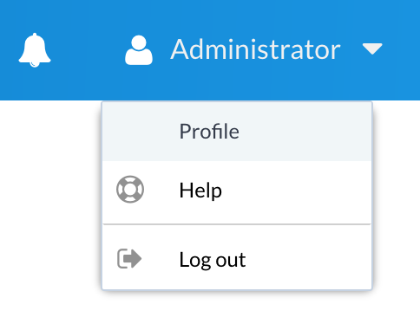Click the person icon beside Administrator
Image resolution: width=420 pixels, height=317 pixels.
(x=139, y=50)
